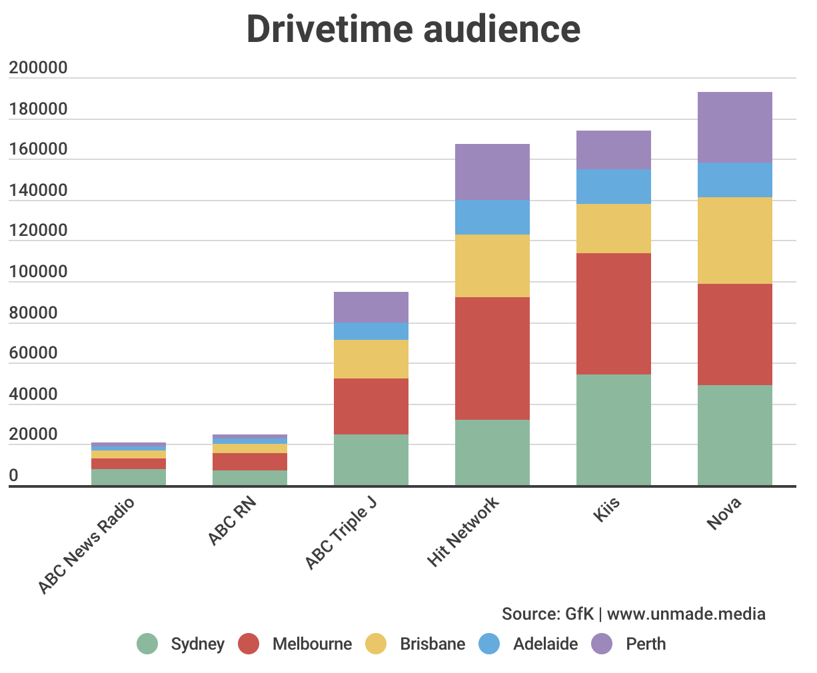The image size is (817, 673).
Task: Click ABC Triple J bar's green Sydney segment
Action: (371, 460)
